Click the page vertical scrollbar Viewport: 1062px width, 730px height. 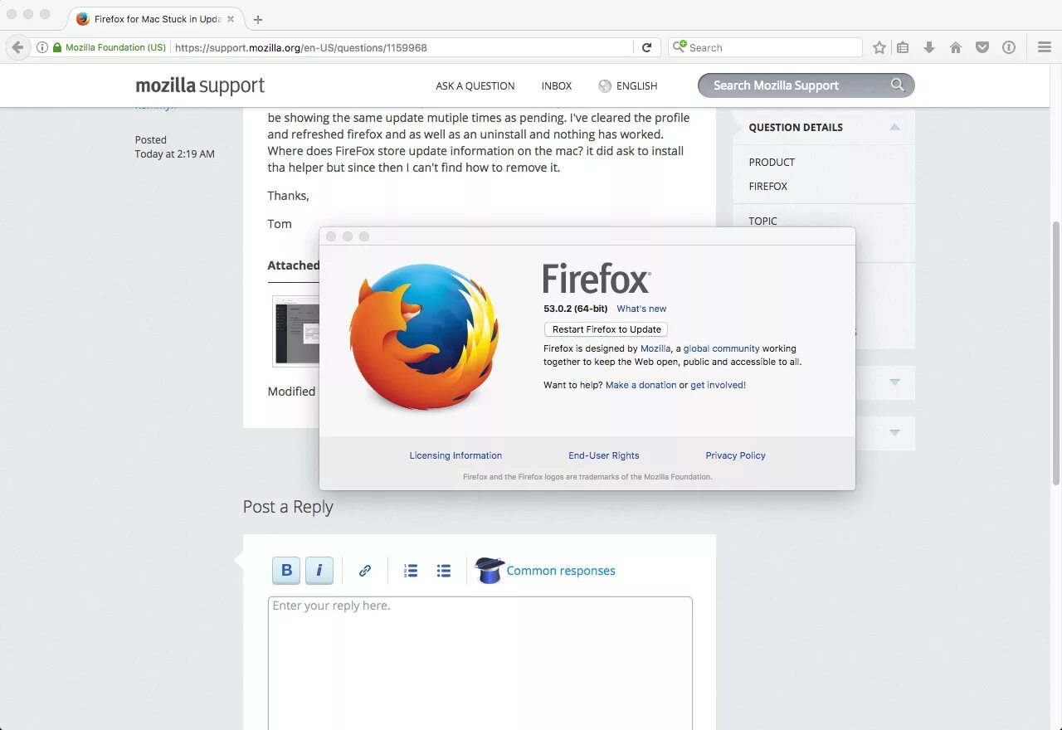point(1056,353)
